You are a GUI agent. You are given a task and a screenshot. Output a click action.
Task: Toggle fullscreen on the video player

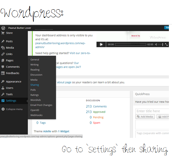coord(166,45)
